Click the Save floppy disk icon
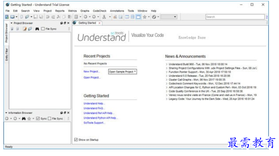 pyautogui.click(x=35, y=17)
